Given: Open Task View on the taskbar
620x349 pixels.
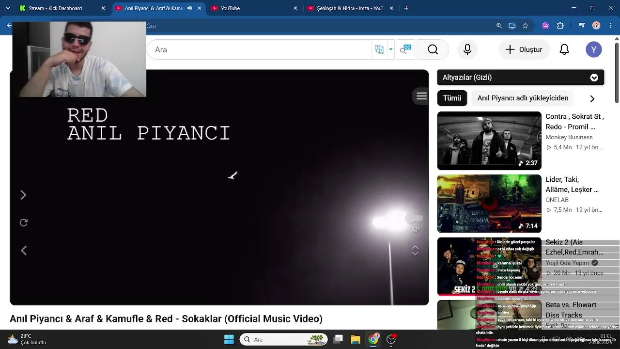Looking at the screenshot, I should click(x=339, y=339).
